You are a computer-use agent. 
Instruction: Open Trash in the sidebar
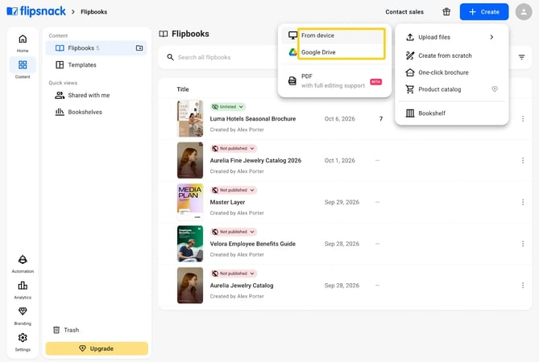(x=66, y=330)
